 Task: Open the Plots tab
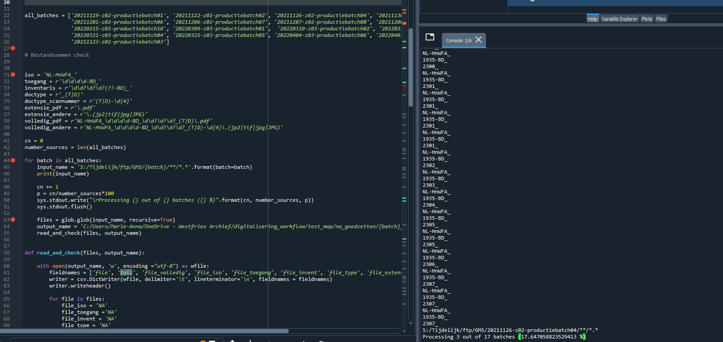point(646,19)
